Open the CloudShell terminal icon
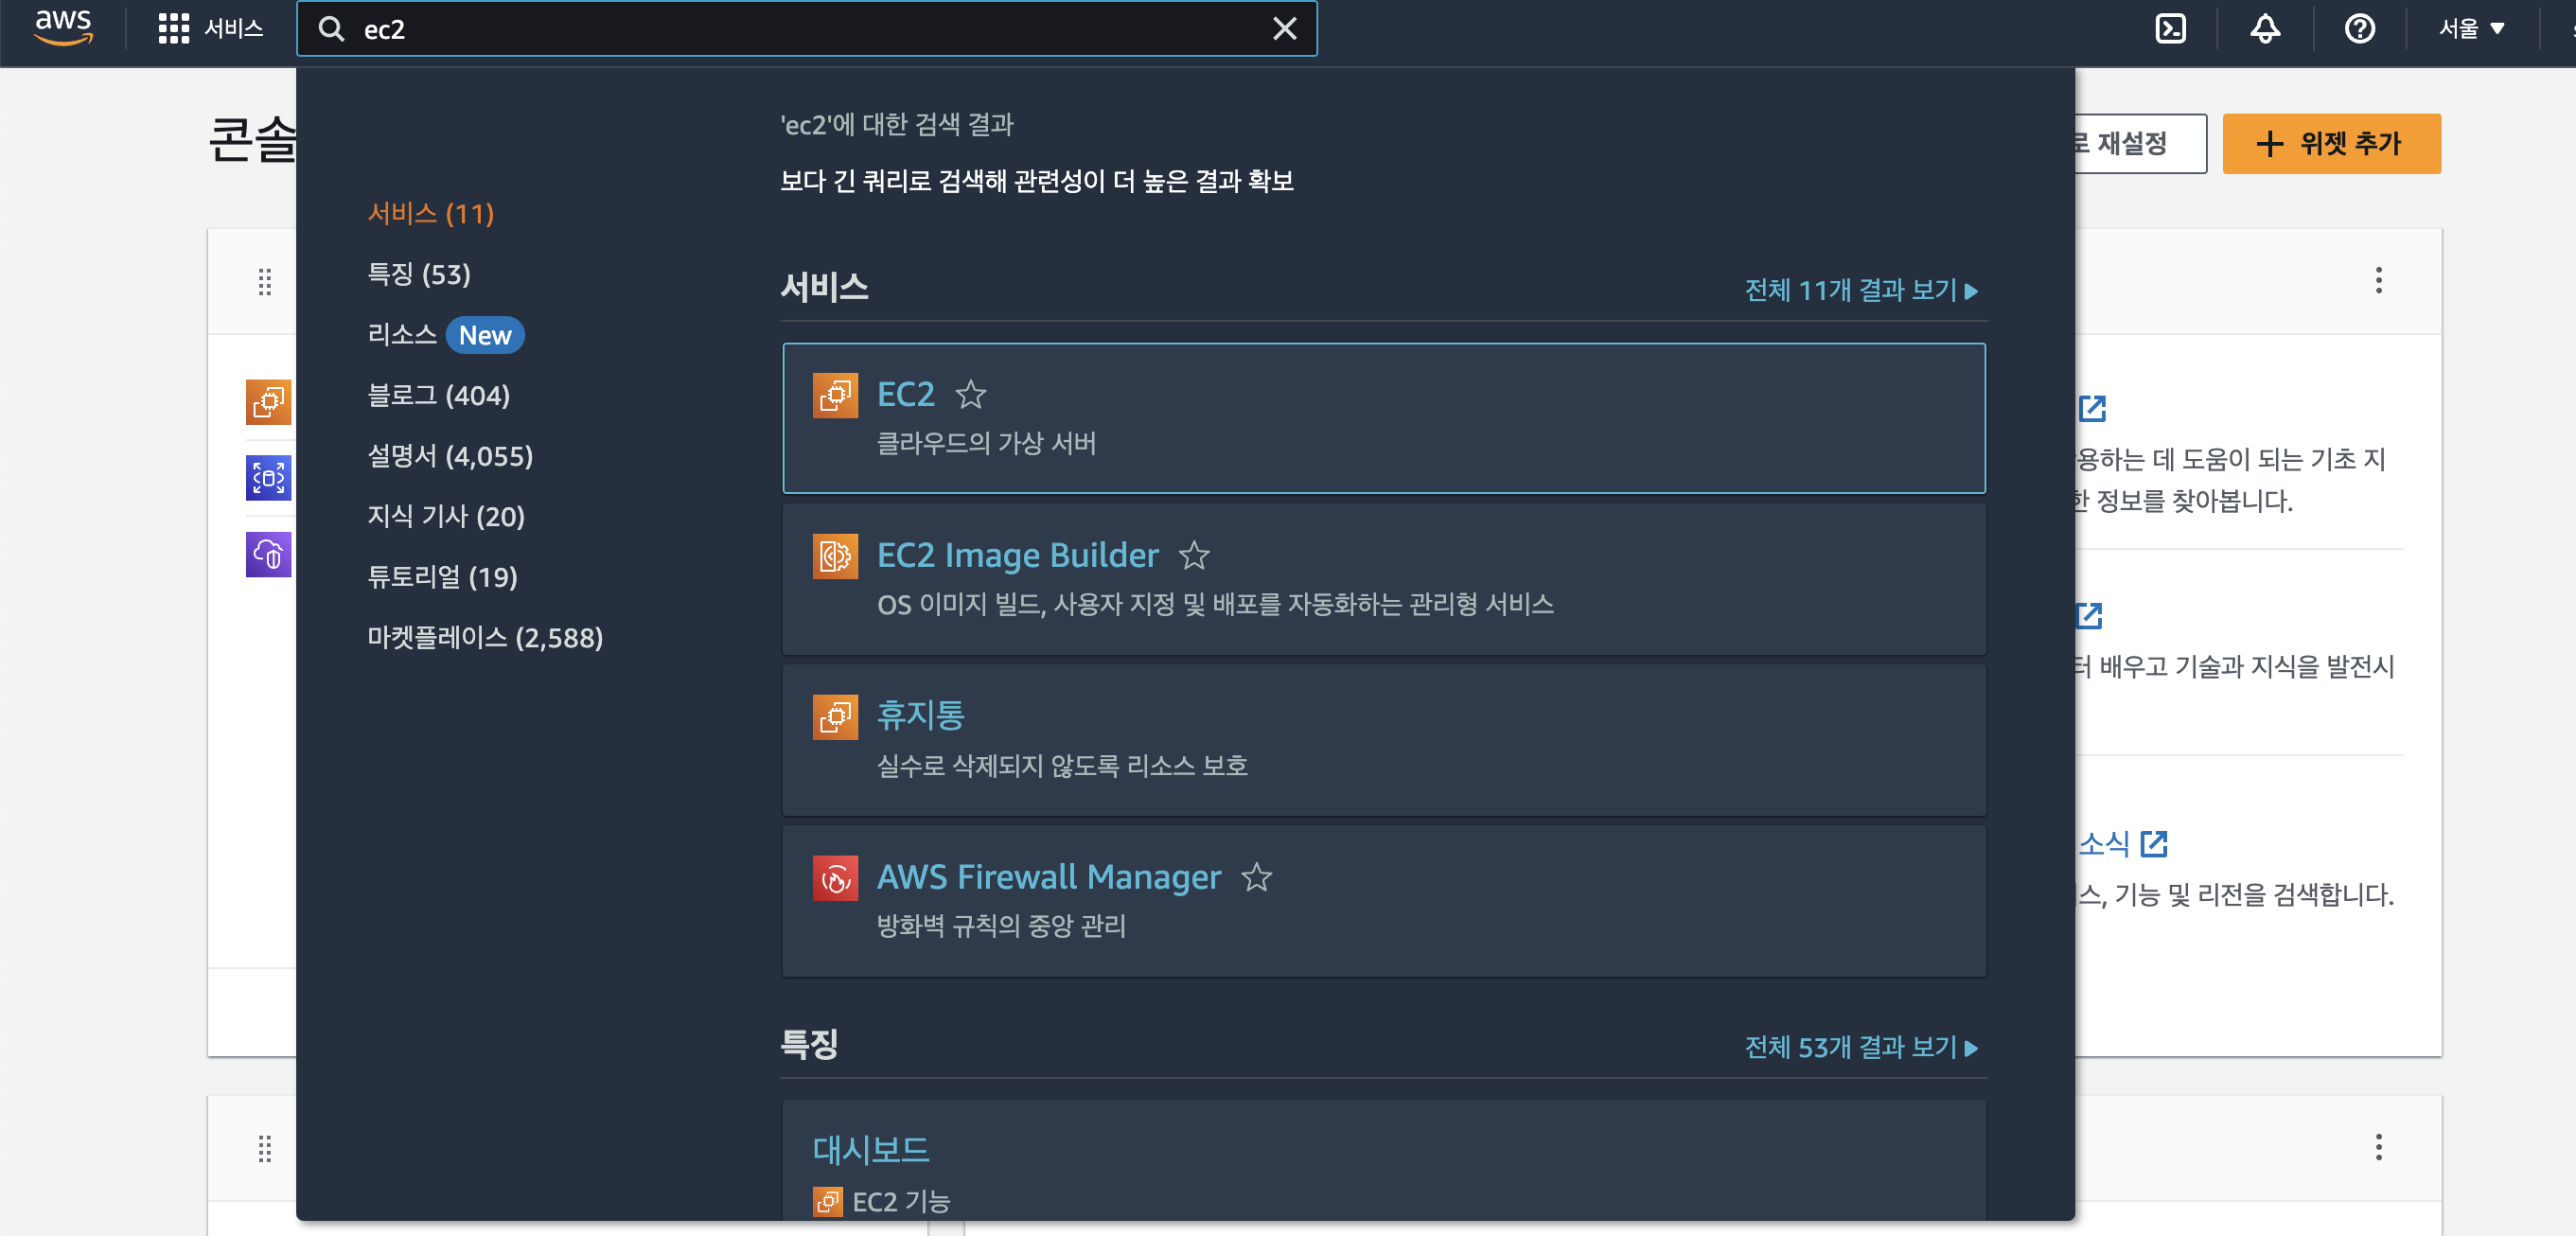The image size is (2576, 1236). [x=2170, y=28]
